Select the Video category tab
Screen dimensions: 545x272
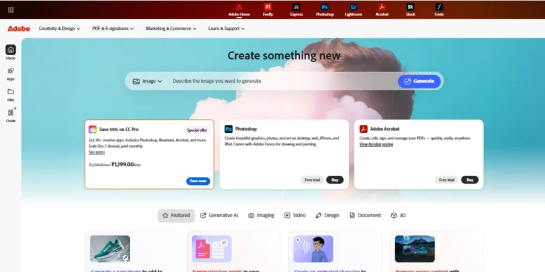coord(295,215)
